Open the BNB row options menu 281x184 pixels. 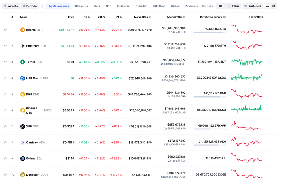point(271,94)
